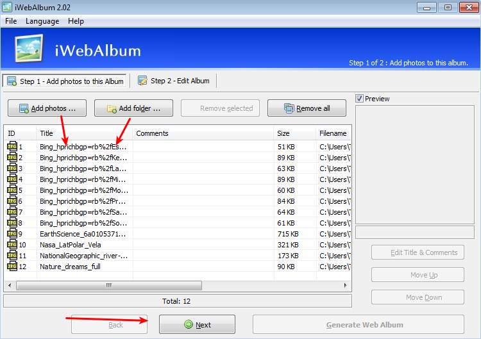Screen dimensions: 481x339
Task: Click the 51 KB size cell
Action: click(286, 147)
